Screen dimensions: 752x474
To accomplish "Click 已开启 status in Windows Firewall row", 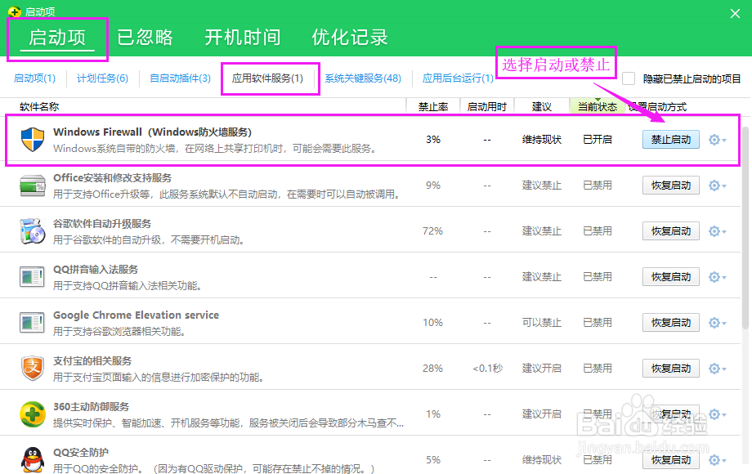I will (597, 140).
